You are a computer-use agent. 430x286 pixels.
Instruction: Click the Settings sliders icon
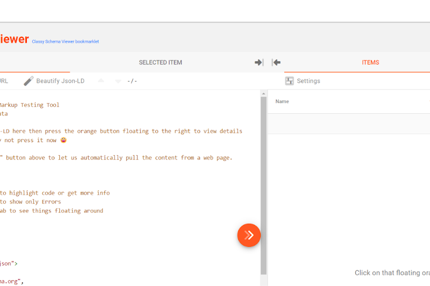[x=289, y=81]
